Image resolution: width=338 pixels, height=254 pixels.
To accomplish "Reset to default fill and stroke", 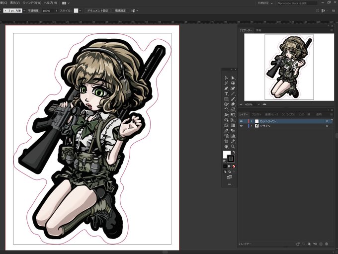I will (x=224, y=161).
